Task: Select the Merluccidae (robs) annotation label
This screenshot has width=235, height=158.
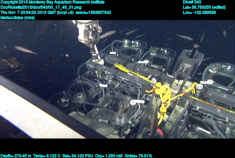Action: [18, 18]
